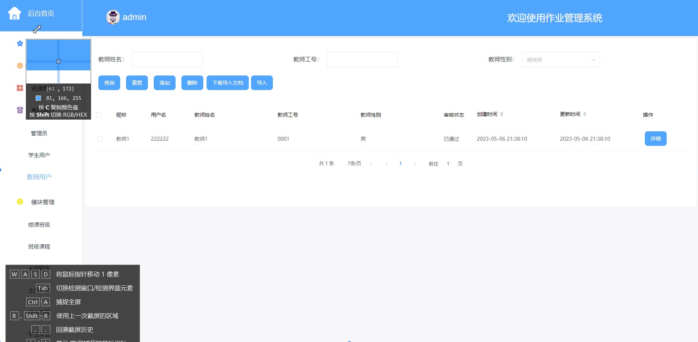
Task: Click the 昵称 column header
Action: click(x=121, y=115)
